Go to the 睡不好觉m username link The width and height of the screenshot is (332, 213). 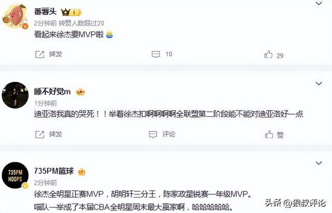(x=52, y=92)
